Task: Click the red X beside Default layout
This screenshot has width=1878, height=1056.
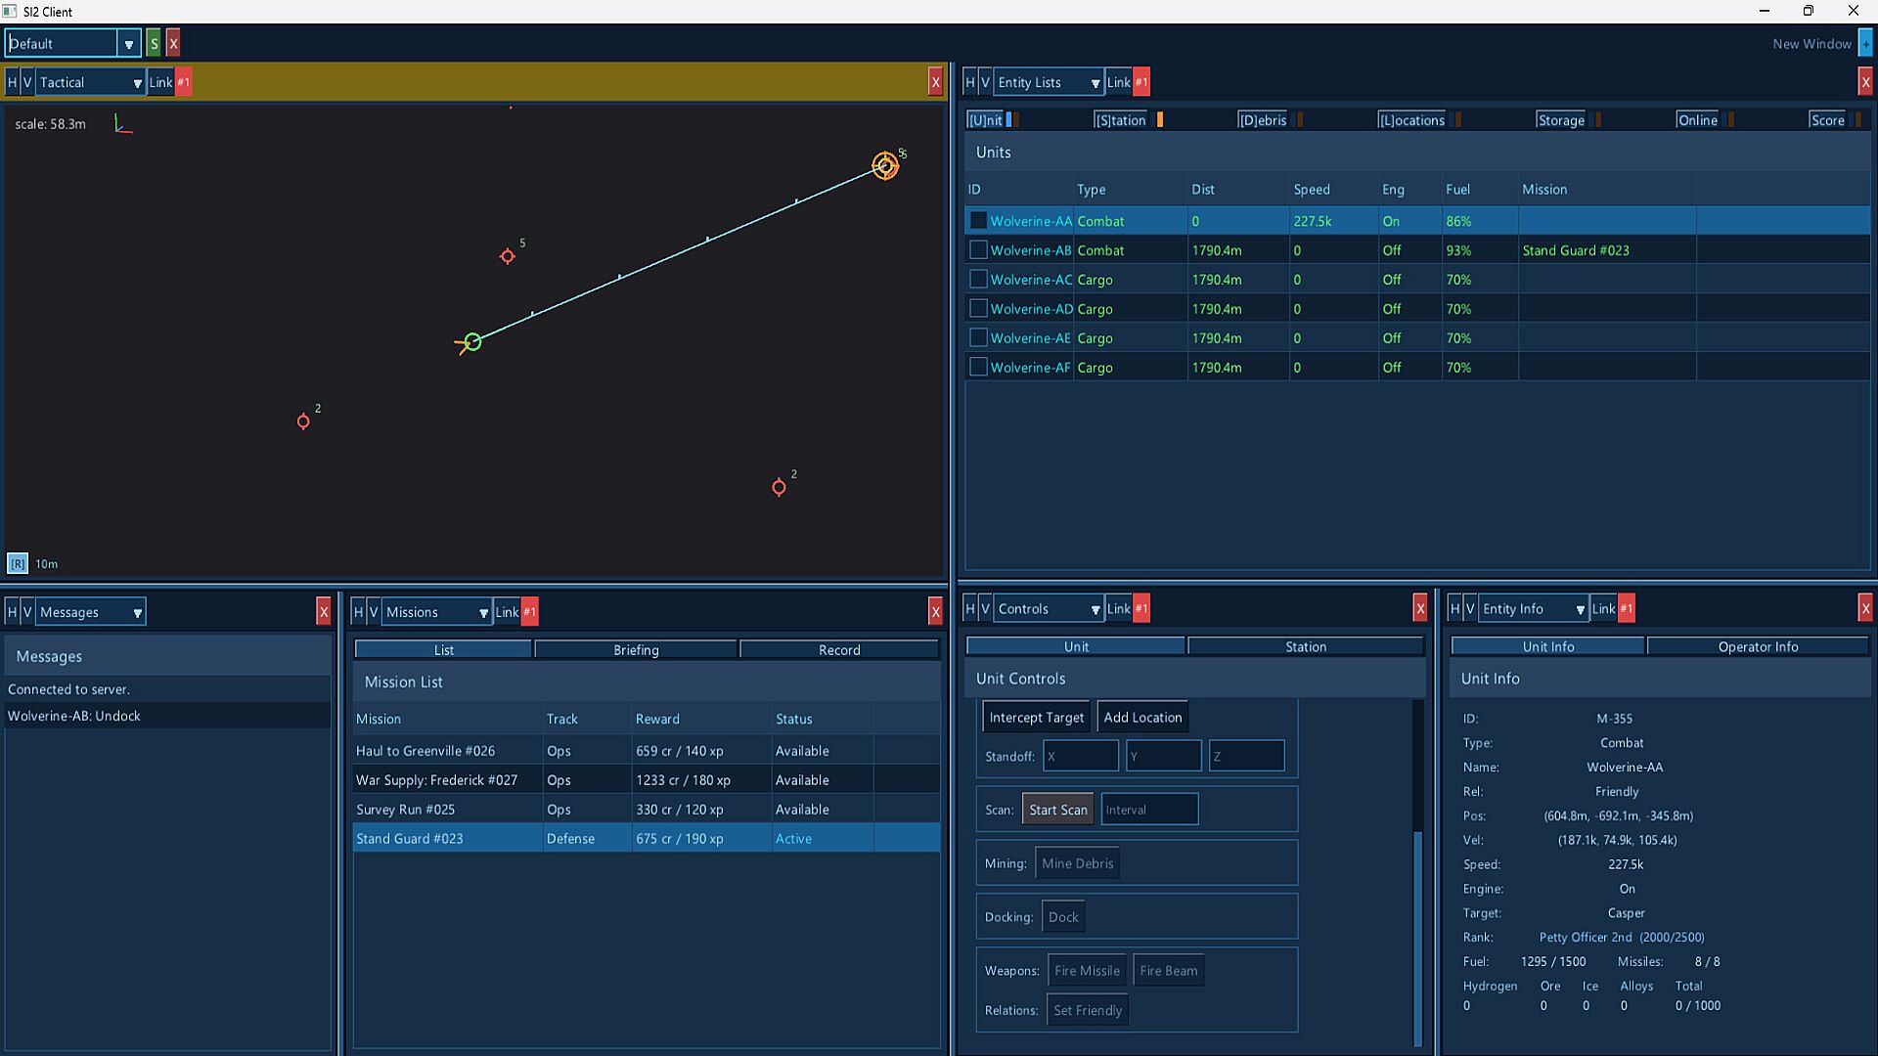Action: [x=173, y=44]
